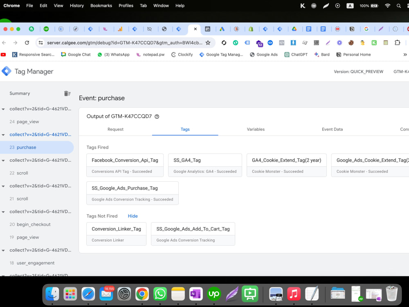Reload the page with the refresh icon
This screenshot has width=409, height=307.
[27, 43]
